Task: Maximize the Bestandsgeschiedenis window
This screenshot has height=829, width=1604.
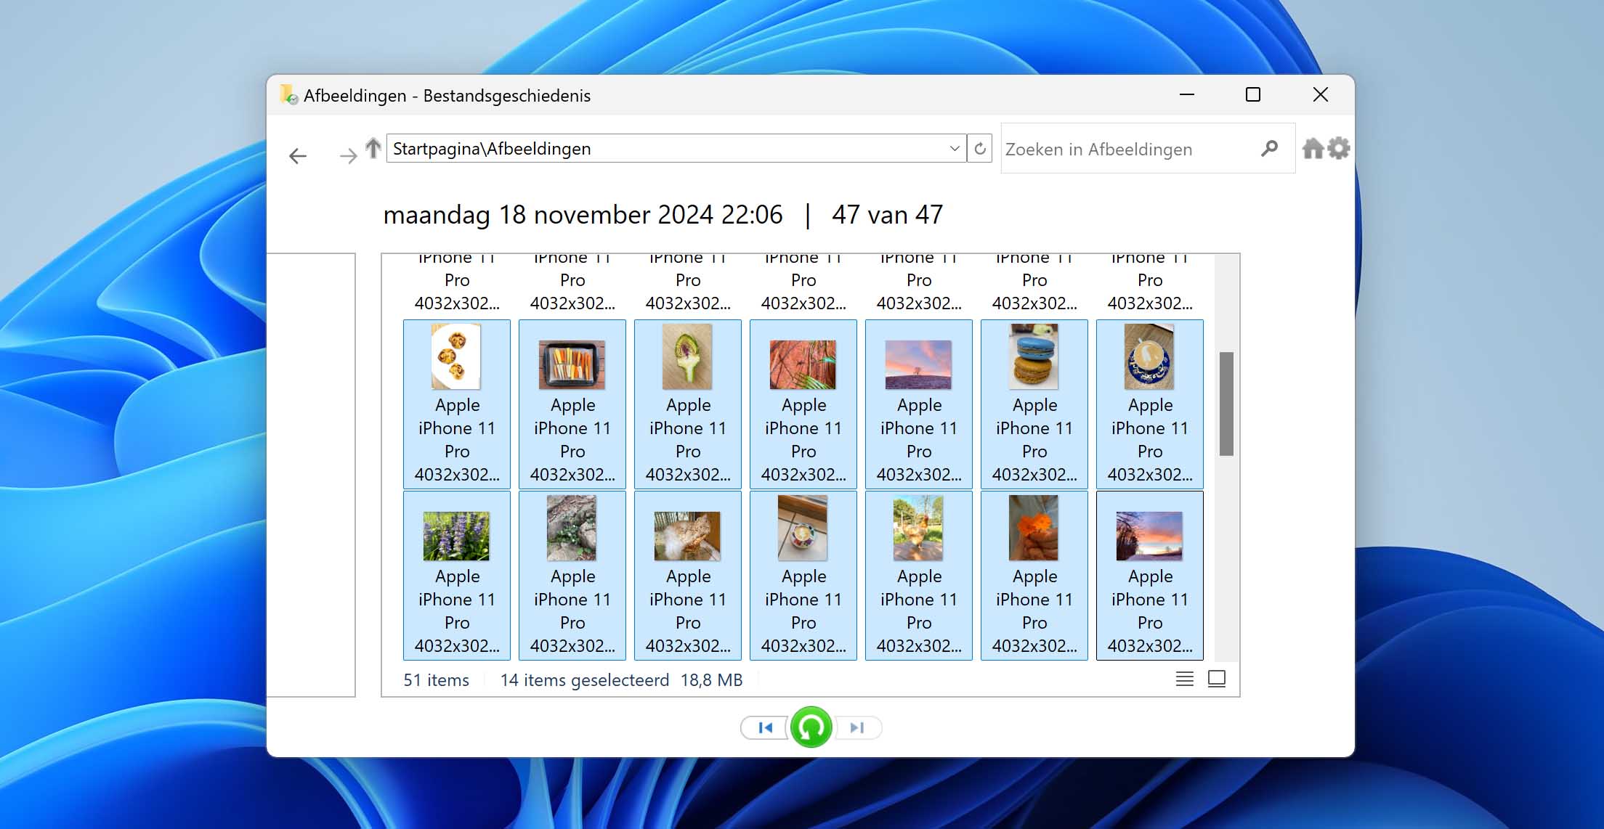Action: 1252,94
